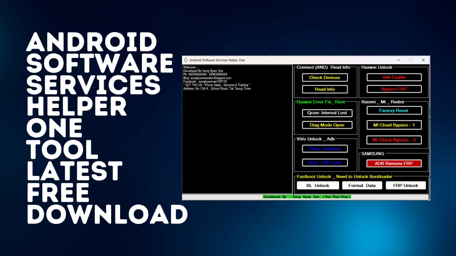Select Adb Enable in the Huawei Unlock section

point(394,77)
